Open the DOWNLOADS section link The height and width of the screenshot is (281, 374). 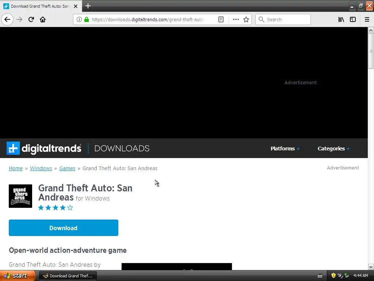tap(122, 149)
